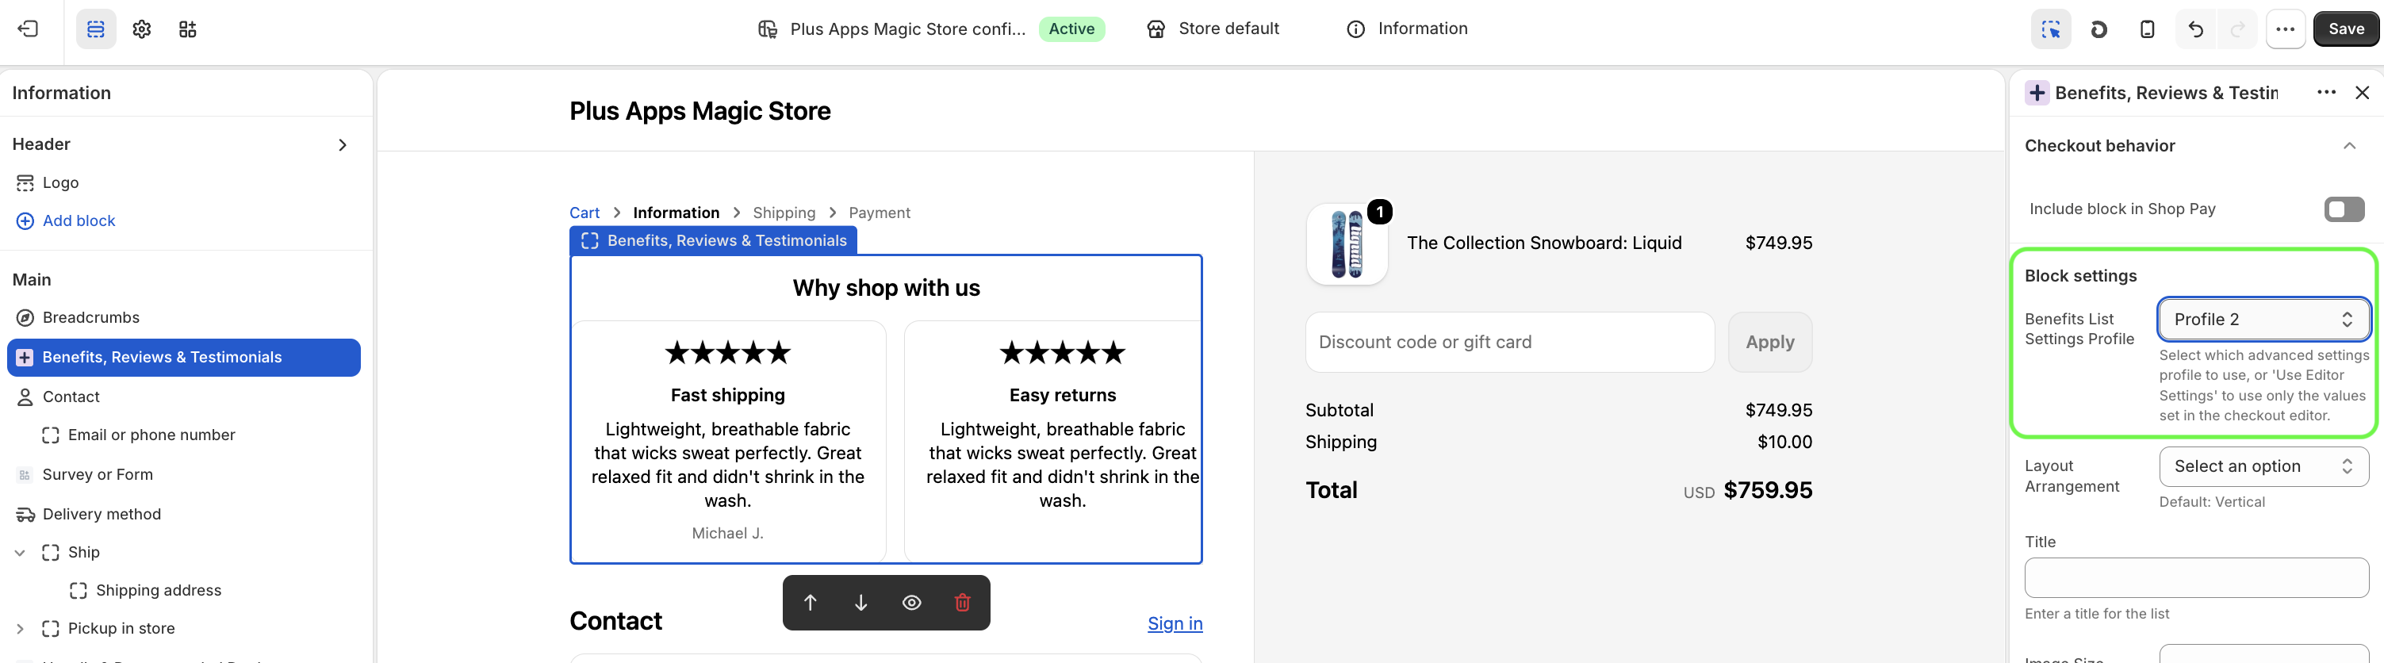Viewport: 2384px width, 663px height.
Task: Click the redo arrow icon
Action: click(x=2238, y=29)
